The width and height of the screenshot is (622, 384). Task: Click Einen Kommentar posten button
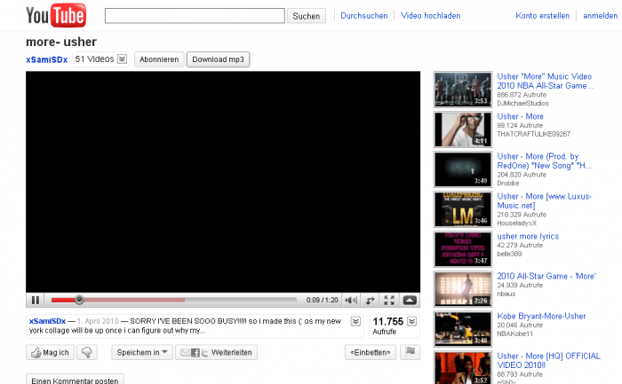[x=75, y=380]
